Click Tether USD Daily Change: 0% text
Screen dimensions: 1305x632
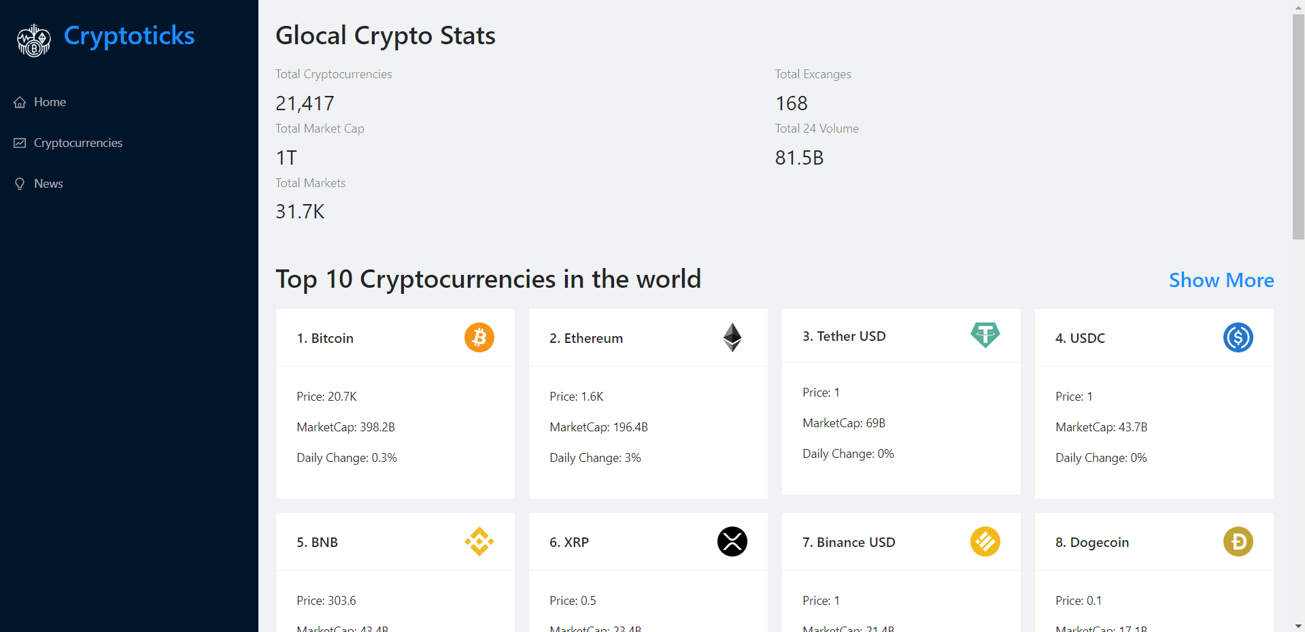point(848,454)
